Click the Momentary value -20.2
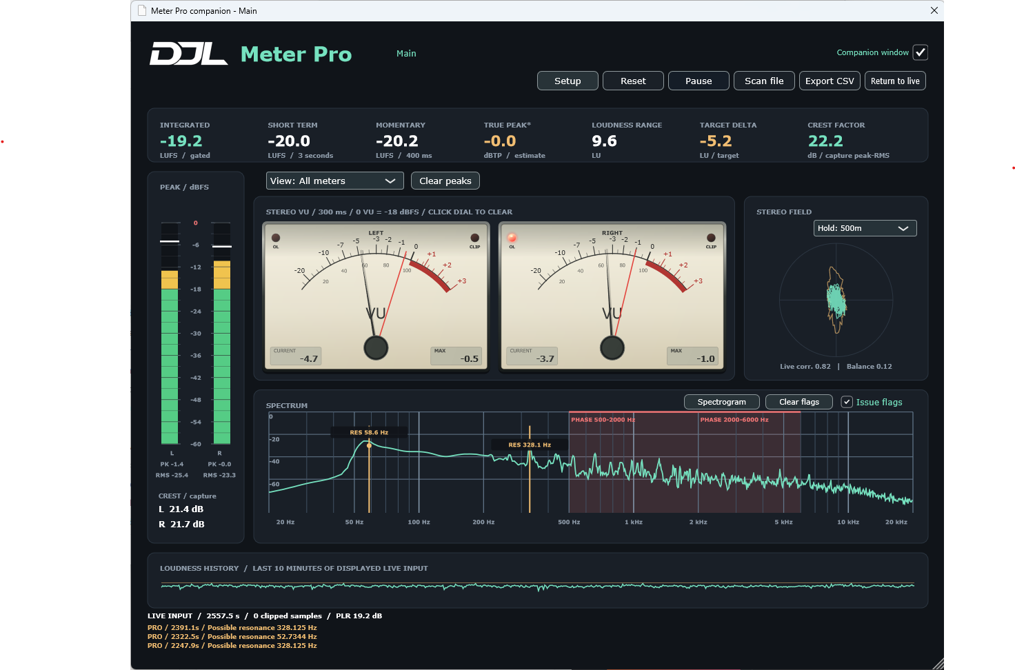Viewport: 1015px width, 670px height. [397, 141]
